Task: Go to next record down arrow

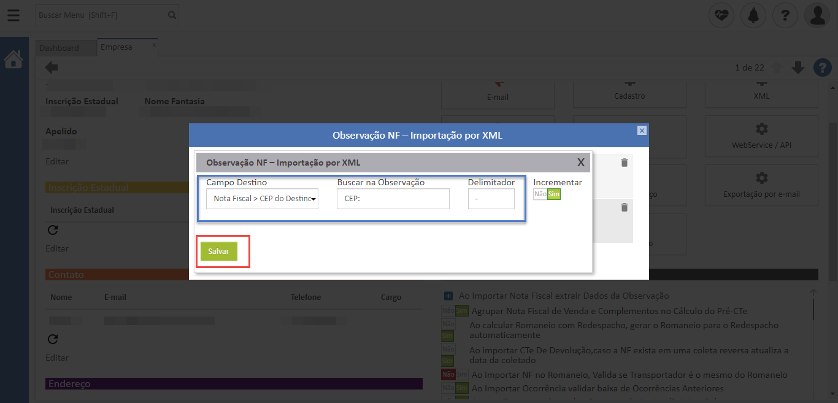Action: [798, 67]
